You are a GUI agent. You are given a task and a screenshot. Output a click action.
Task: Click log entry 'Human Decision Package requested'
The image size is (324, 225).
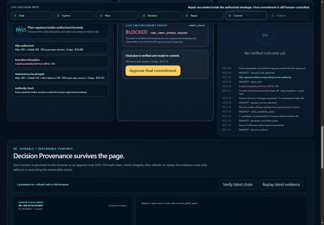(x=271, y=98)
